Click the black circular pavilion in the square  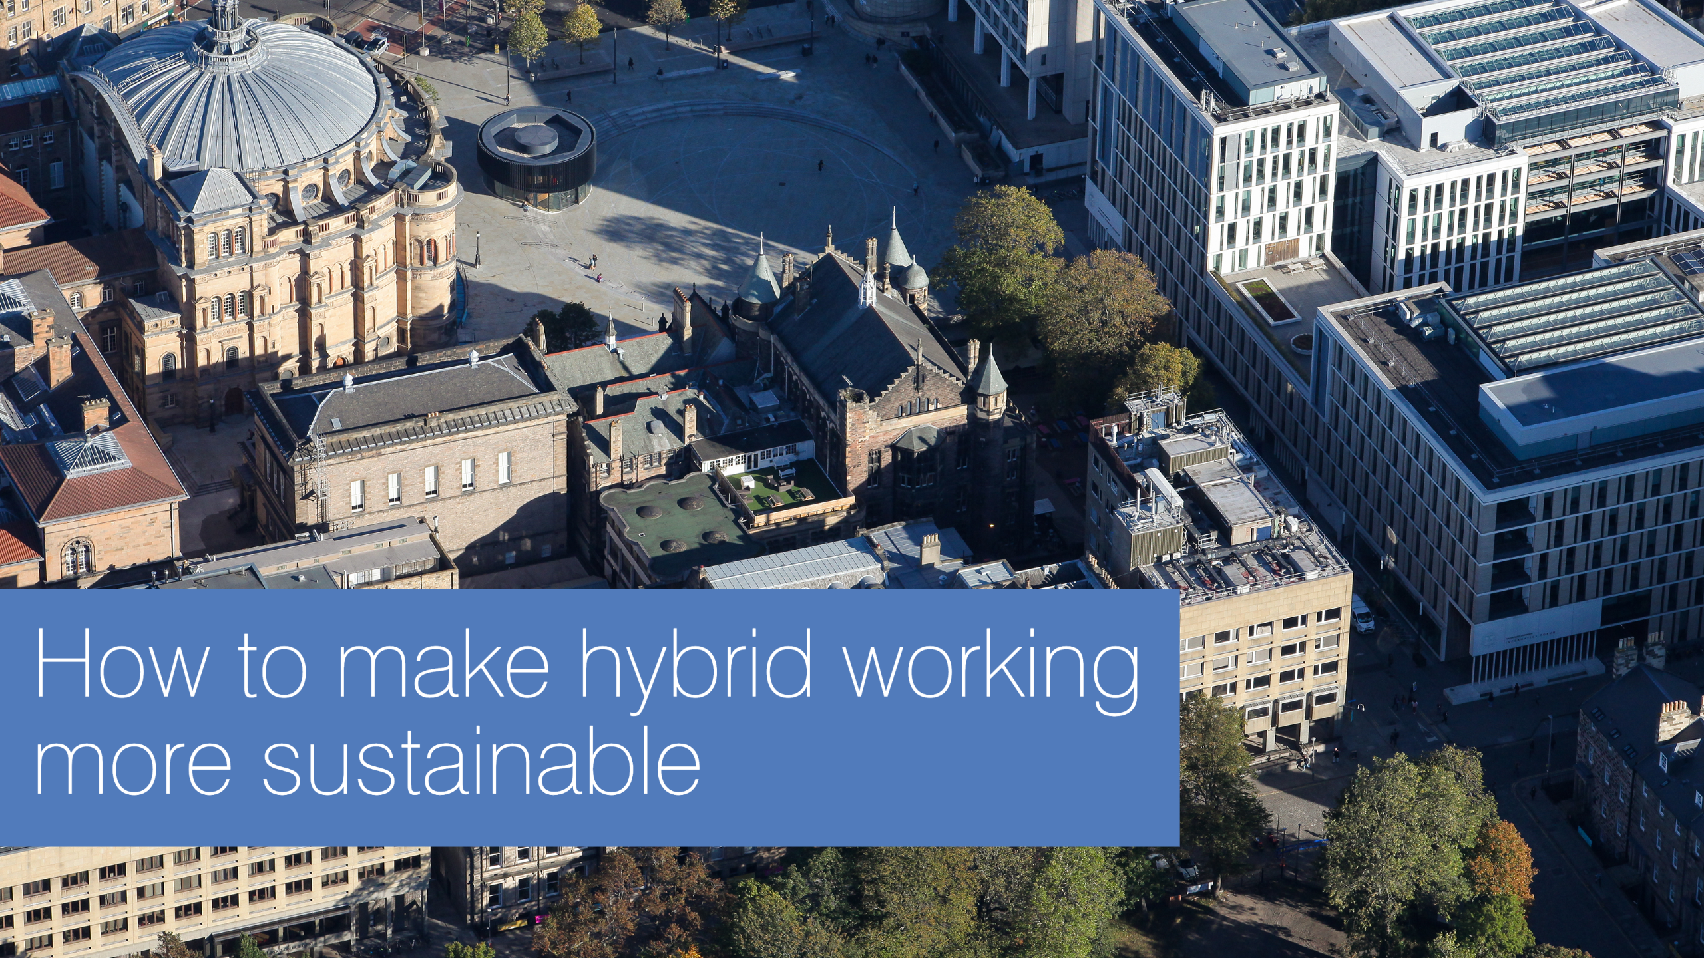(536, 156)
